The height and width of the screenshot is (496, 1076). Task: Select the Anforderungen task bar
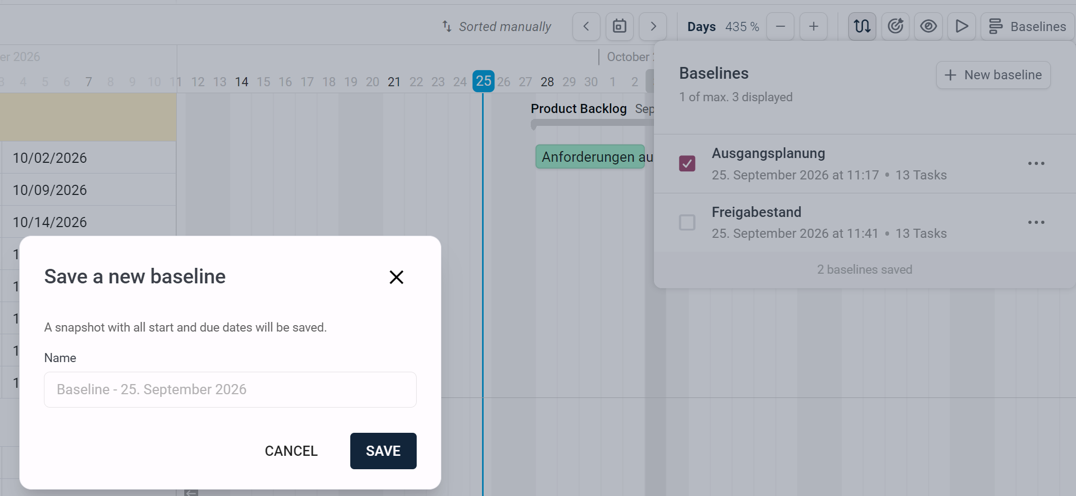[x=590, y=156]
